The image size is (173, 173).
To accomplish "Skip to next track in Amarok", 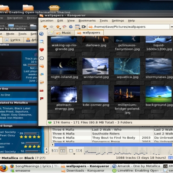I will point(79,151).
